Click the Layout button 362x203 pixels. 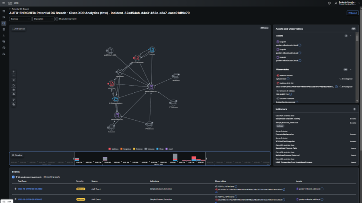(x=353, y=13)
